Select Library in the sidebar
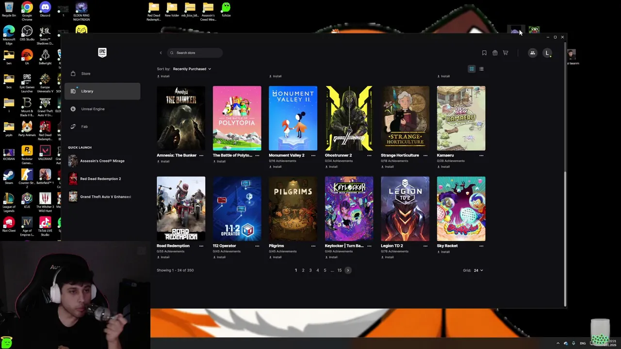The width and height of the screenshot is (621, 349). [102, 91]
